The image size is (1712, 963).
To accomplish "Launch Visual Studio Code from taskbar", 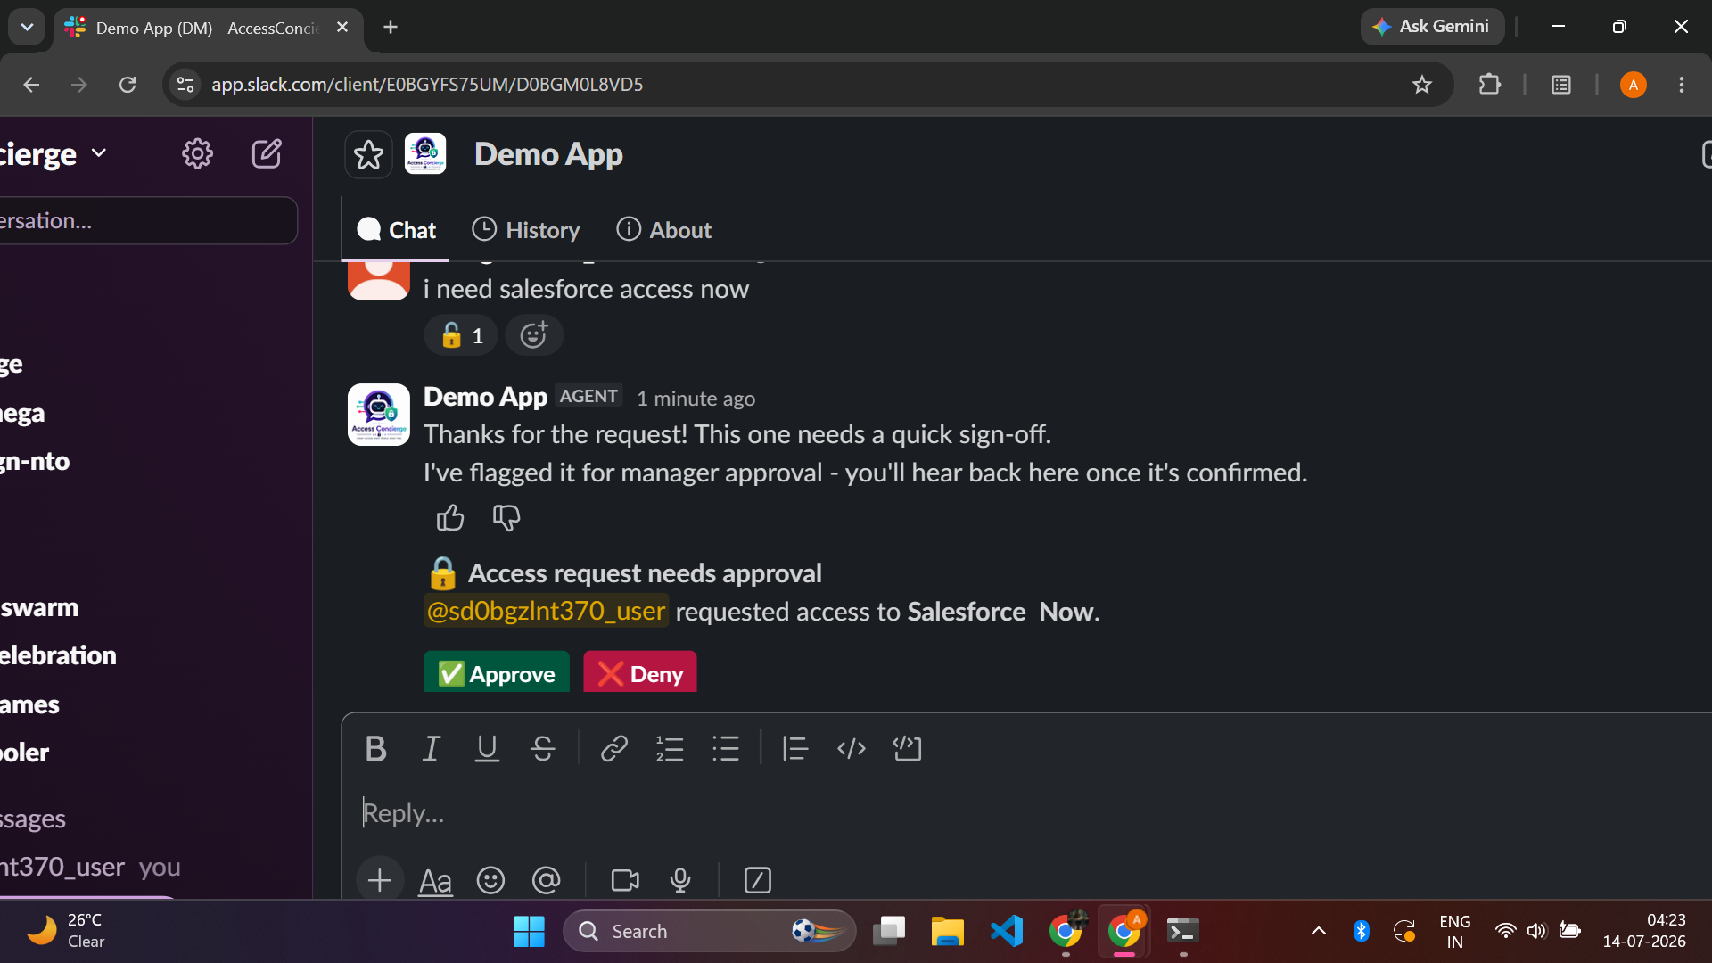I will 1007,932.
